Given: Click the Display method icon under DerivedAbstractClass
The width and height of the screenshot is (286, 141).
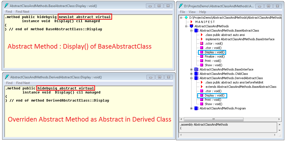Looking at the screenshot, I should tap(201, 95).
